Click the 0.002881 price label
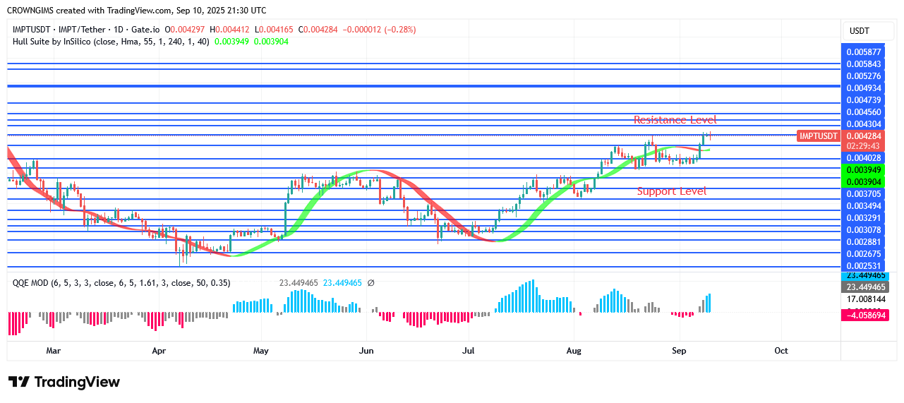The width and height of the screenshot is (904, 403). 864,241
